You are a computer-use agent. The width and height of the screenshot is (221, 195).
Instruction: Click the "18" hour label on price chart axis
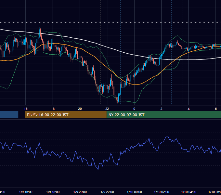(x=53, y=109)
